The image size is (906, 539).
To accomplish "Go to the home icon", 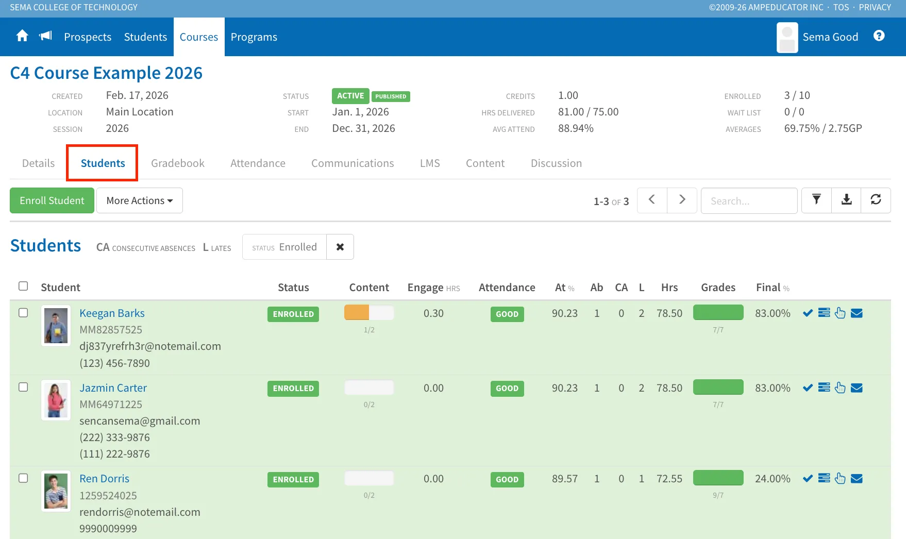I will [22, 36].
